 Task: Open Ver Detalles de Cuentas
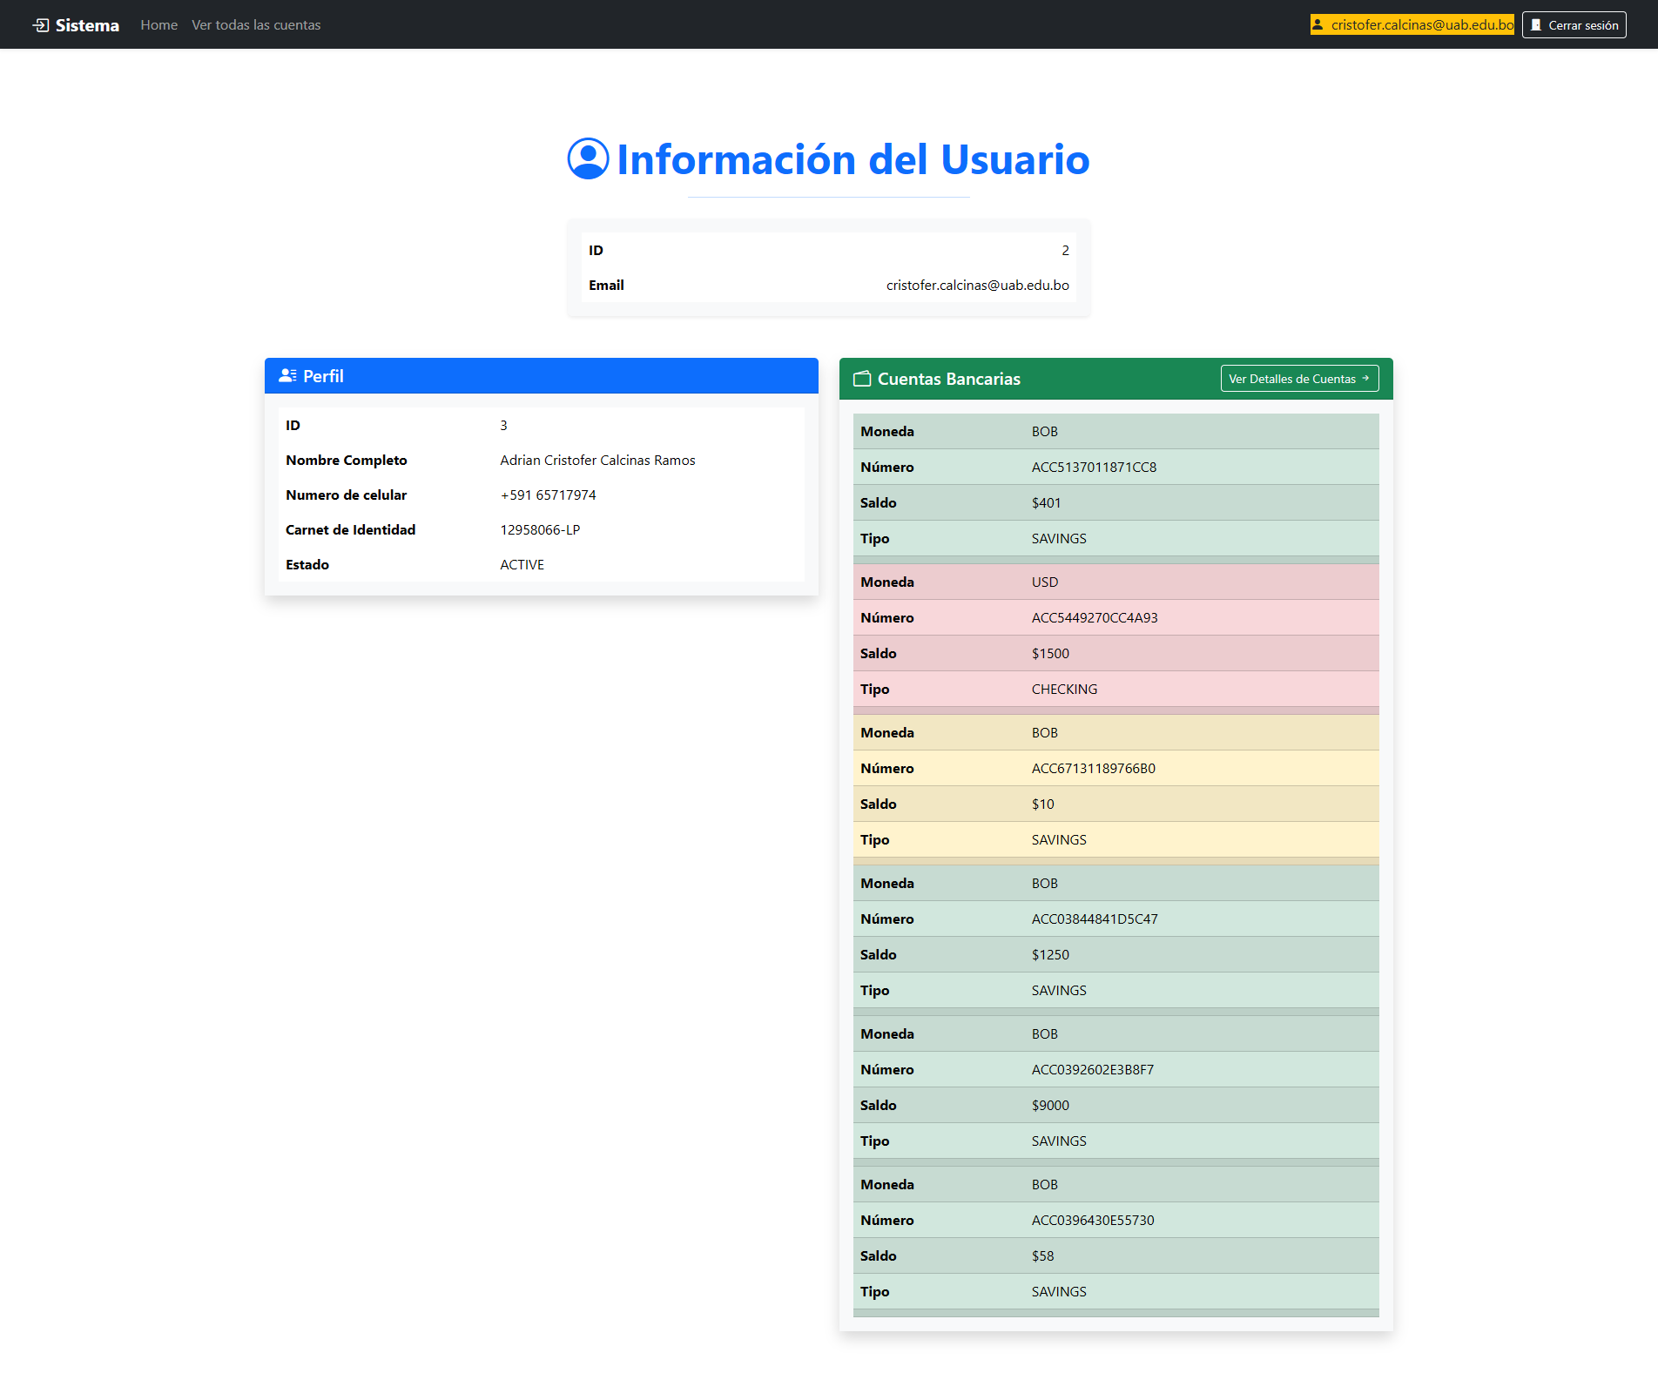1300,379
